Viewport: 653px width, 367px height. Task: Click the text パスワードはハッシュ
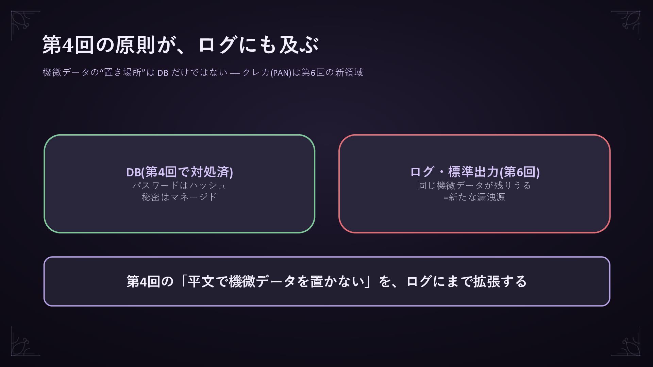pos(179,186)
